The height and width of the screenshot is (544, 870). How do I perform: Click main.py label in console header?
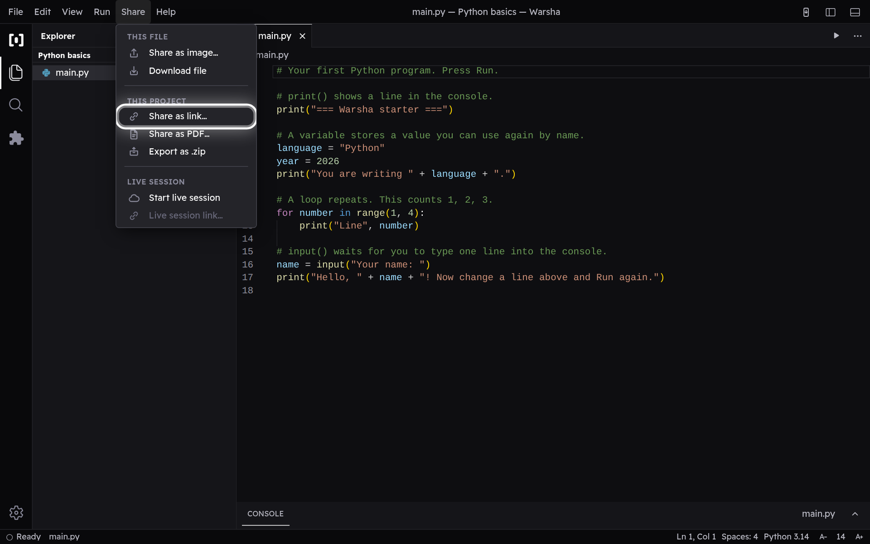[x=818, y=514]
